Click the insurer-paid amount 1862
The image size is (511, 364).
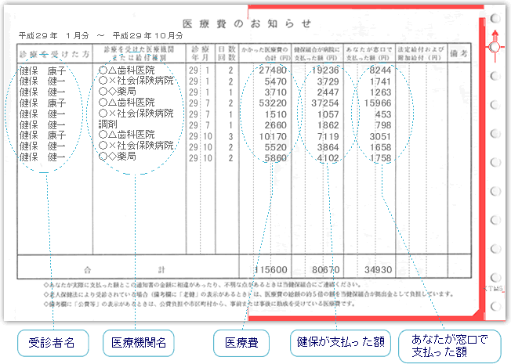pos(328,125)
